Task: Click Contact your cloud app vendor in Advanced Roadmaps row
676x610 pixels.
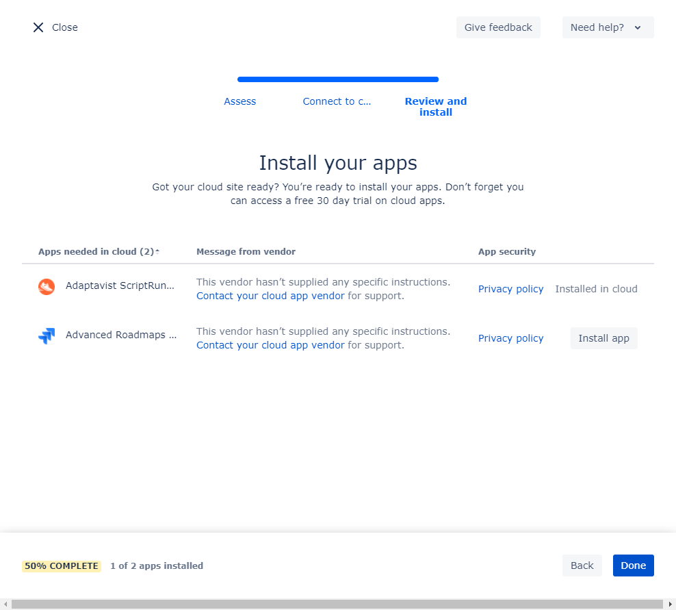Action: point(270,345)
